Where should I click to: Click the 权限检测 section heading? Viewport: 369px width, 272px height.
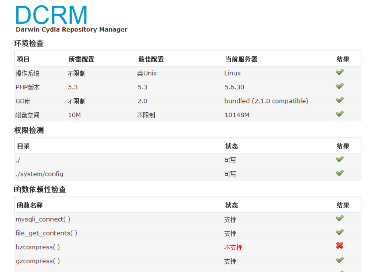pyautogui.click(x=29, y=130)
